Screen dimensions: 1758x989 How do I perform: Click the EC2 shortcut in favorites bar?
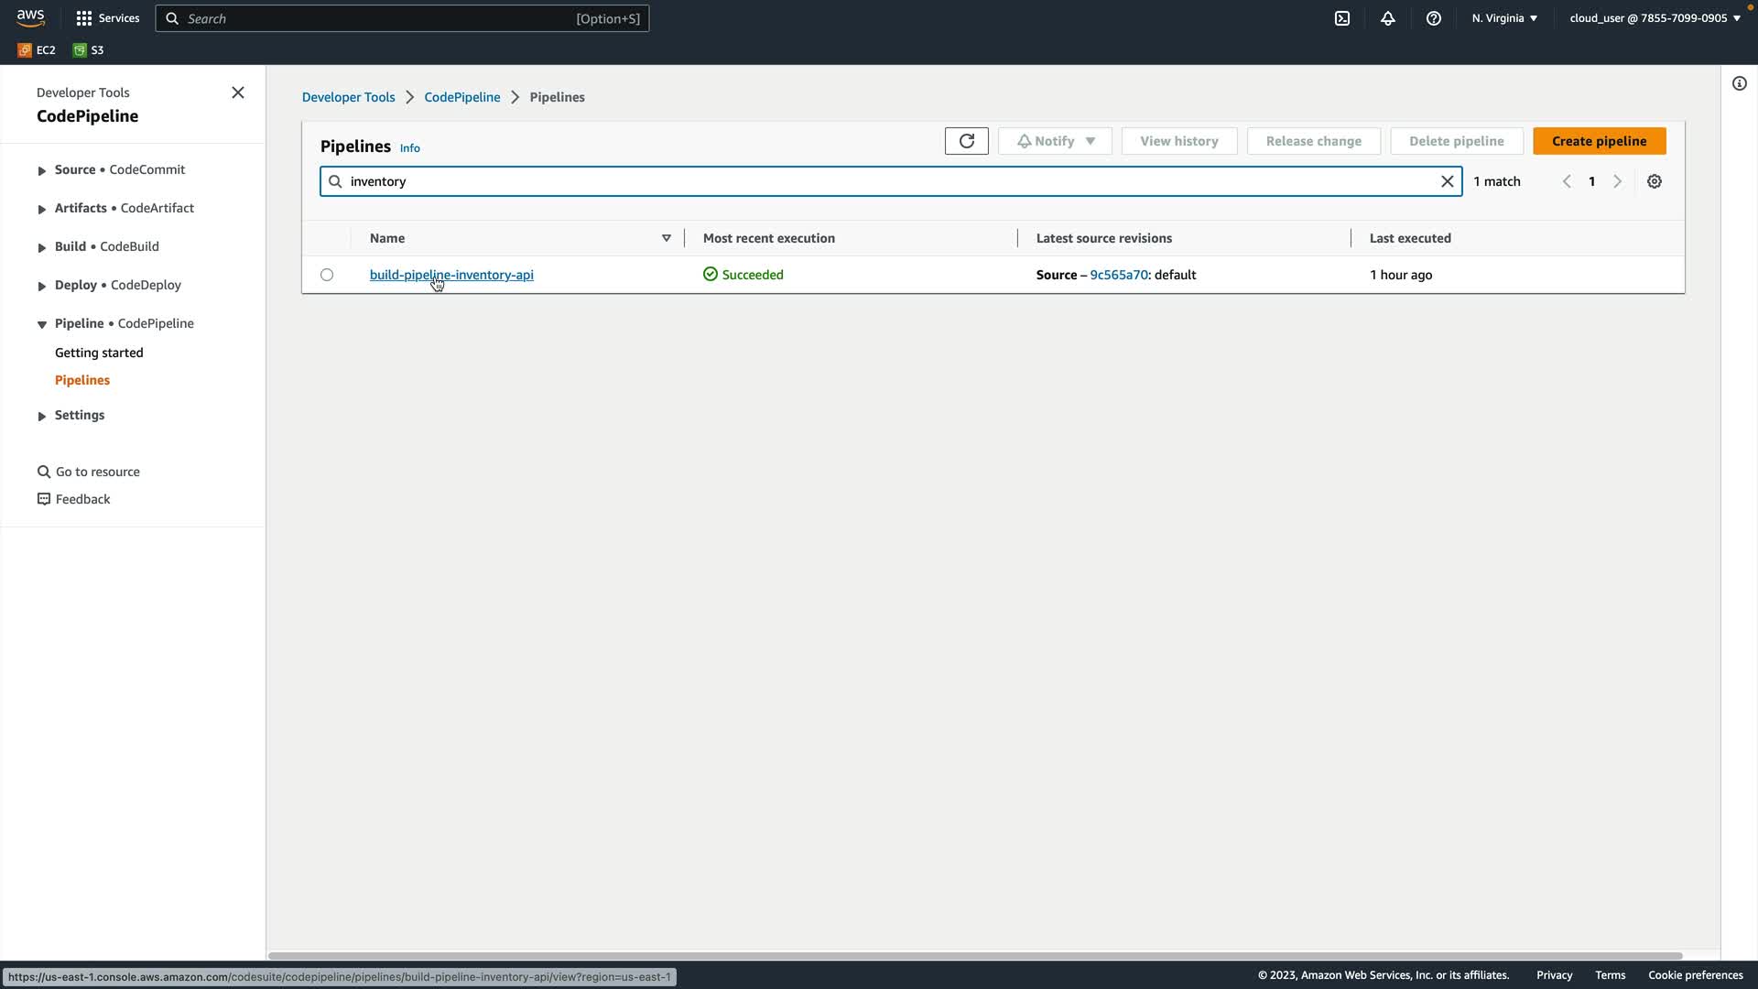coord(37,50)
